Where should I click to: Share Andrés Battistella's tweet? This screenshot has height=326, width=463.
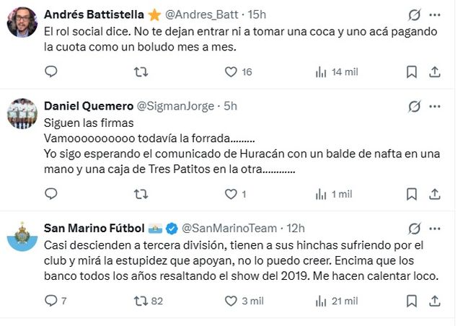[x=435, y=71]
